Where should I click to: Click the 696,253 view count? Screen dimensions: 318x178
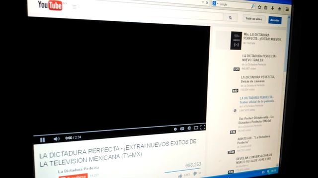[x=193, y=165]
